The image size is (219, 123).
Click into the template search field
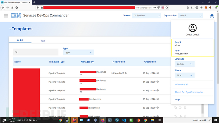coord(36,52)
